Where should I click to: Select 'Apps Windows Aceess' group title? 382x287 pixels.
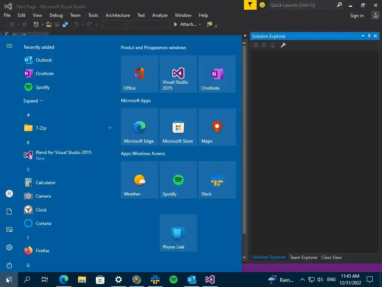(x=143, y=154)
